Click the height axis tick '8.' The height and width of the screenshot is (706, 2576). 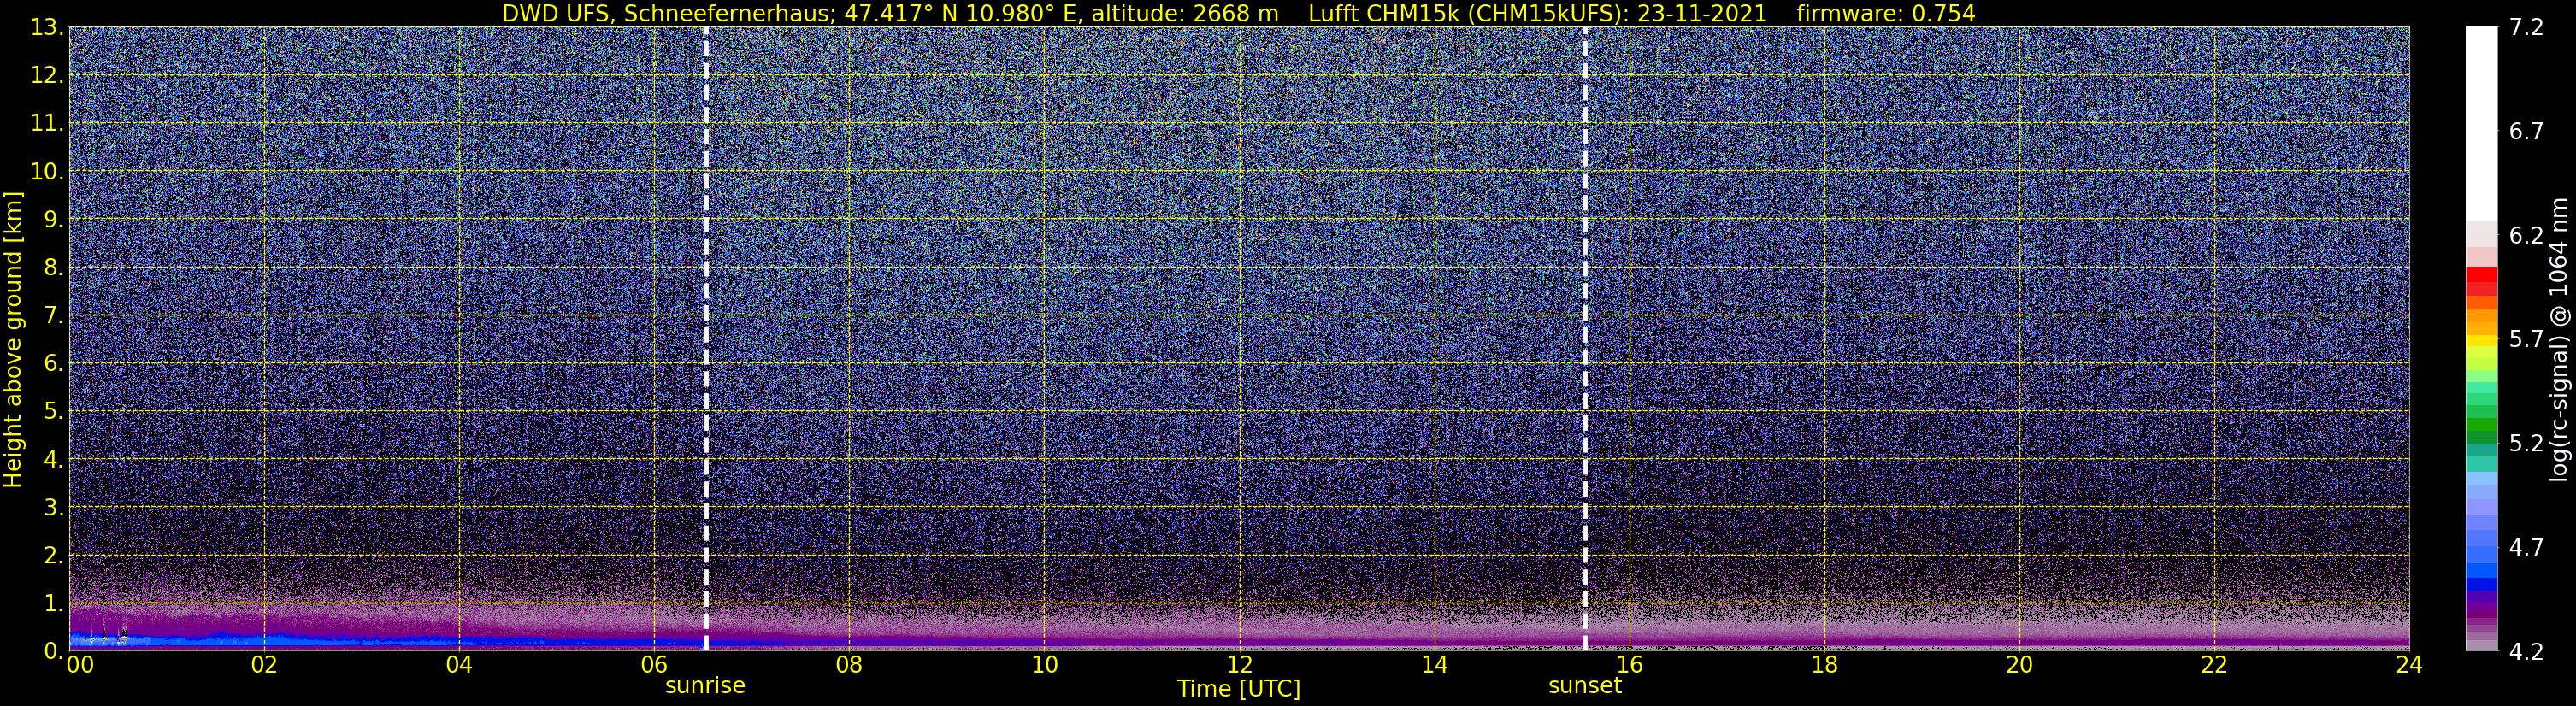[x=53, y=268]
